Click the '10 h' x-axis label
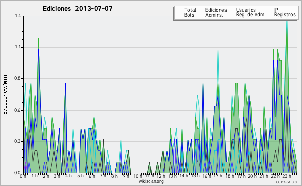 point(138,176)
